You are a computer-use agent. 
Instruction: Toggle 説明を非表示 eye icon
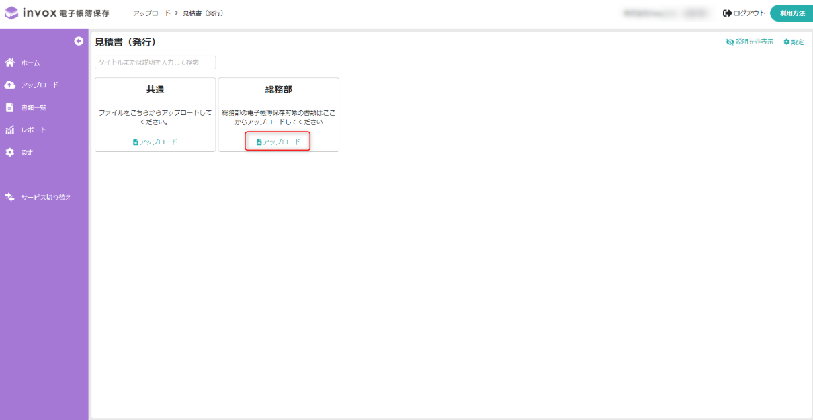tap(730, 42)
